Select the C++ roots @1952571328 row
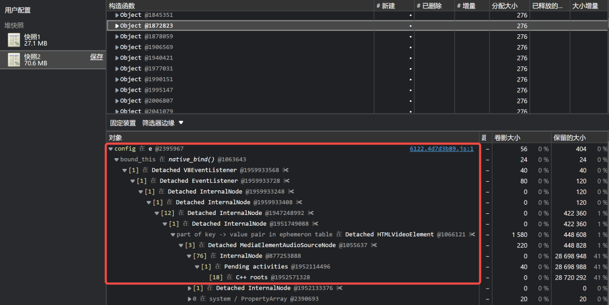 [293, 277]
